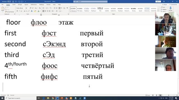Switch to the References tab

34,5
